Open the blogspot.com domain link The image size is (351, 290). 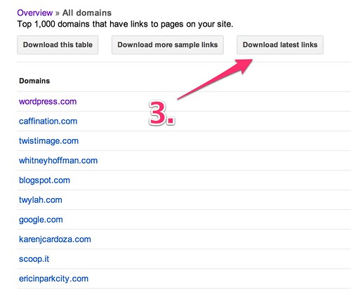coord(44,180)
